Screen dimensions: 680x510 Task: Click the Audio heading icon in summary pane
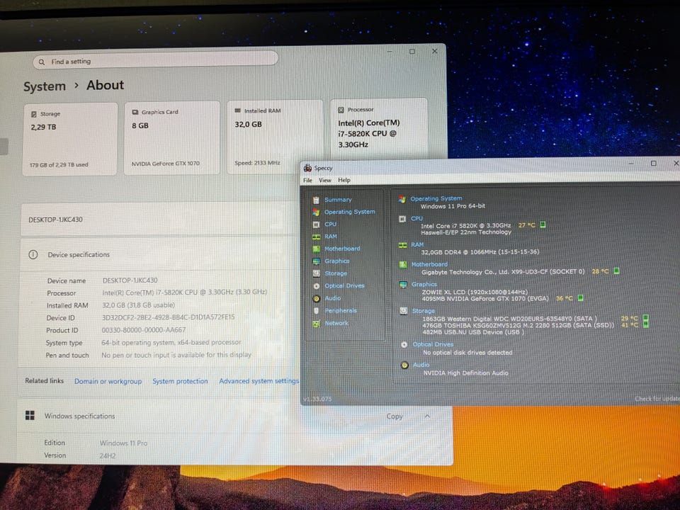(404, 365)
